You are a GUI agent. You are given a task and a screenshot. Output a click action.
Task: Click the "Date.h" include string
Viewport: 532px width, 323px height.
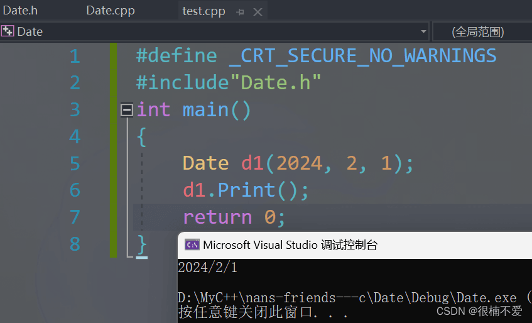(x=275, y=83)
